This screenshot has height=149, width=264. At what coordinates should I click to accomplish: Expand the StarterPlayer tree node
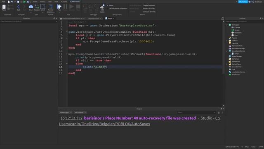pyautogui.click(x=227, y=64)
